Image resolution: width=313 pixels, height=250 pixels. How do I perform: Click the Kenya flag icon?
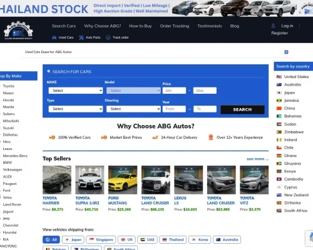(279, 171)
